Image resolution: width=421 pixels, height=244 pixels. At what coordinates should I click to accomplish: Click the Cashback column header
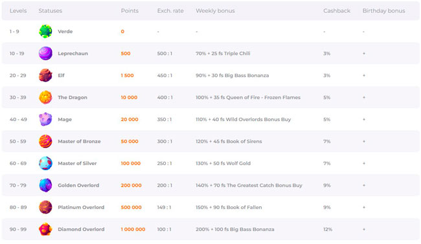tap(337, 11)
